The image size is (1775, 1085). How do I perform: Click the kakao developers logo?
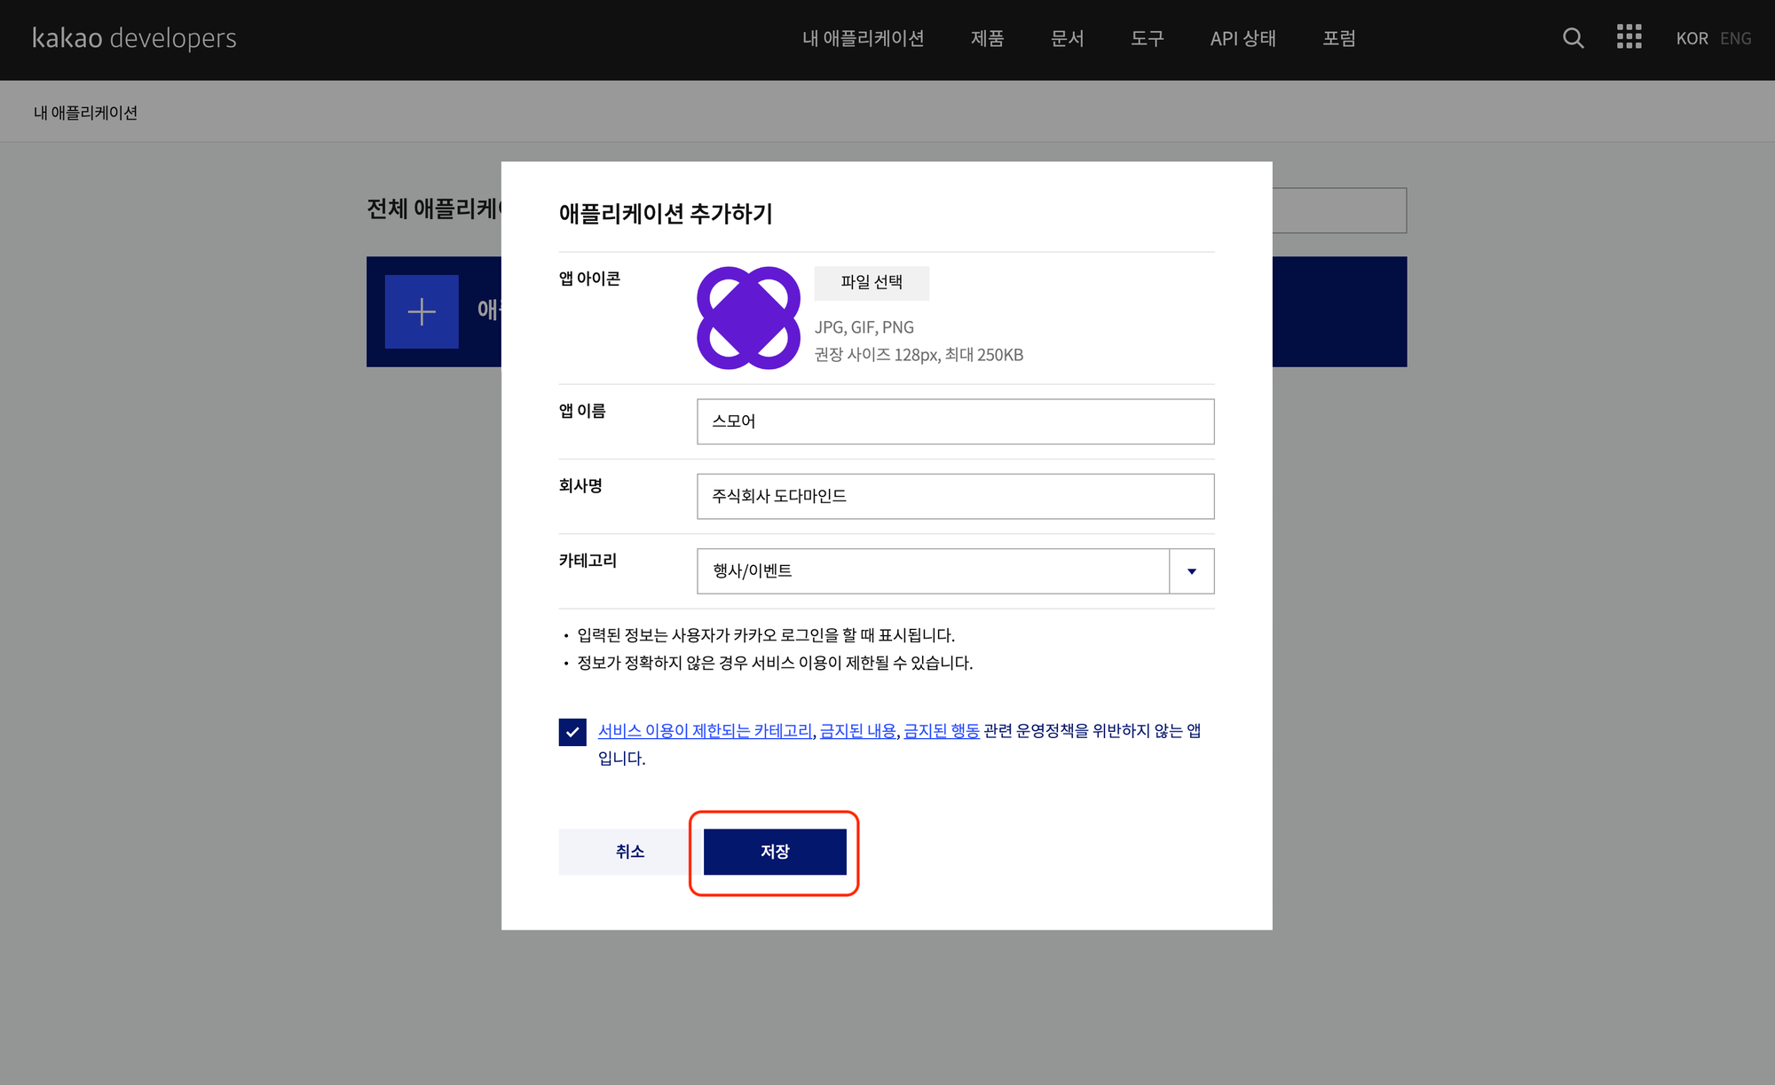(x=134, y=38)
